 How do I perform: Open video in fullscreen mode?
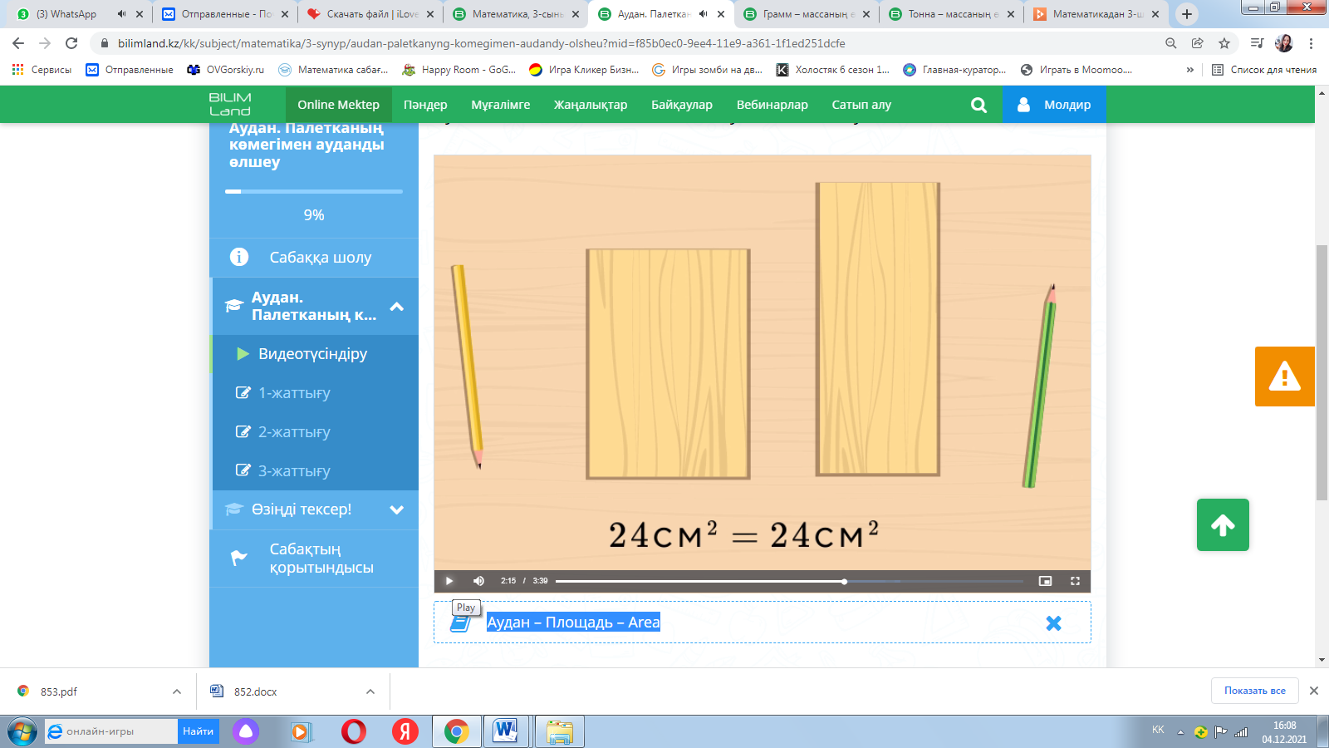coord(1075,581)
